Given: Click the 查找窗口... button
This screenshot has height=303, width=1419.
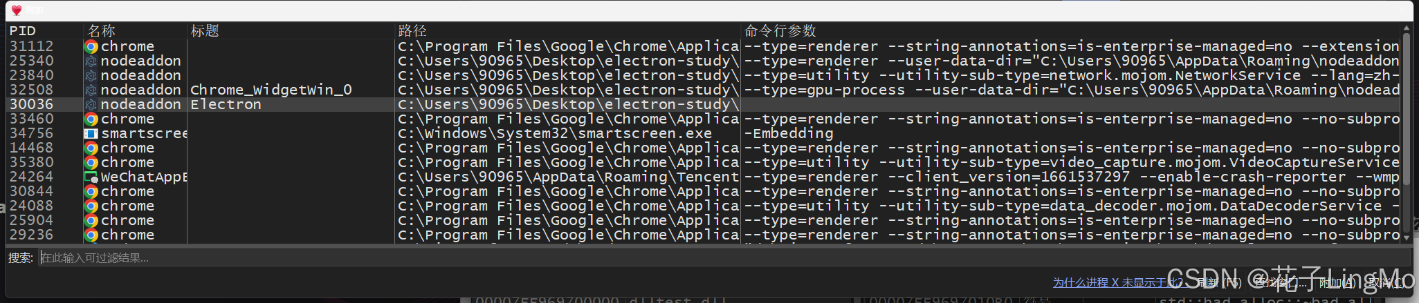Looking at the screenshot, I should (1279, 282).
